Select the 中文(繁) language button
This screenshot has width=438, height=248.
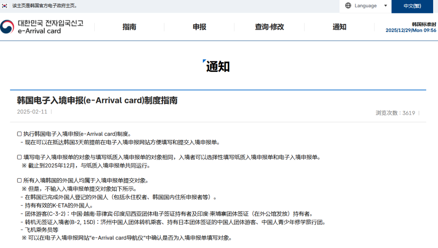(412, 6)
